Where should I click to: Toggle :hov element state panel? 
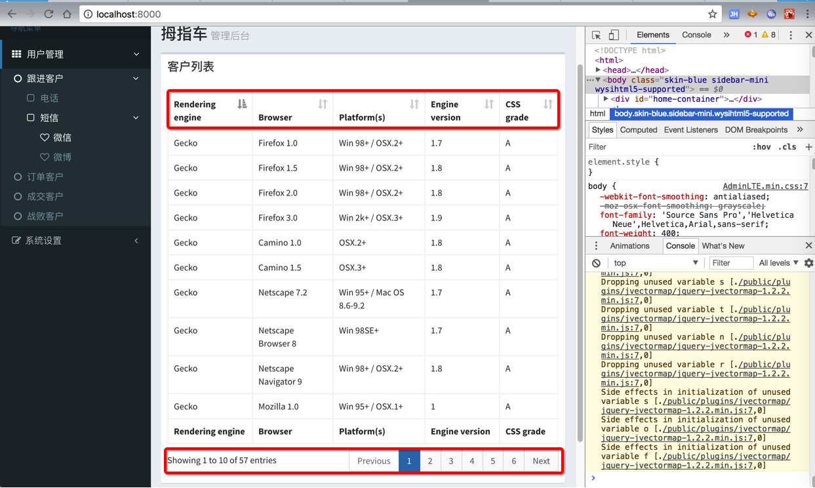761,147
